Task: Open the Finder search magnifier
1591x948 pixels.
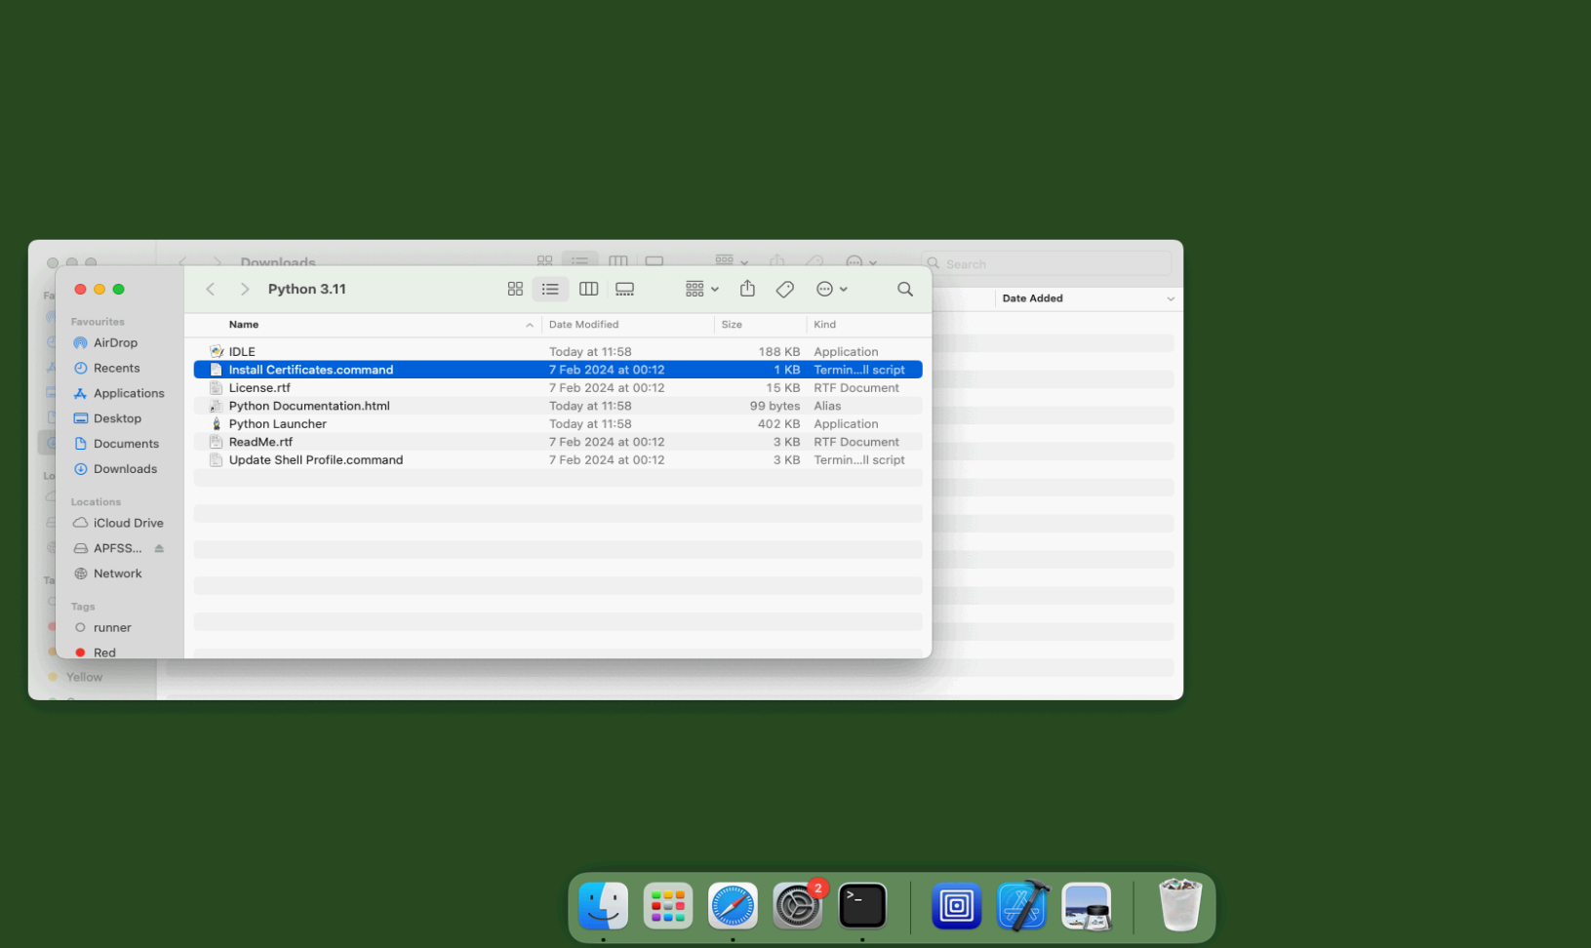Action: (904, 290)
